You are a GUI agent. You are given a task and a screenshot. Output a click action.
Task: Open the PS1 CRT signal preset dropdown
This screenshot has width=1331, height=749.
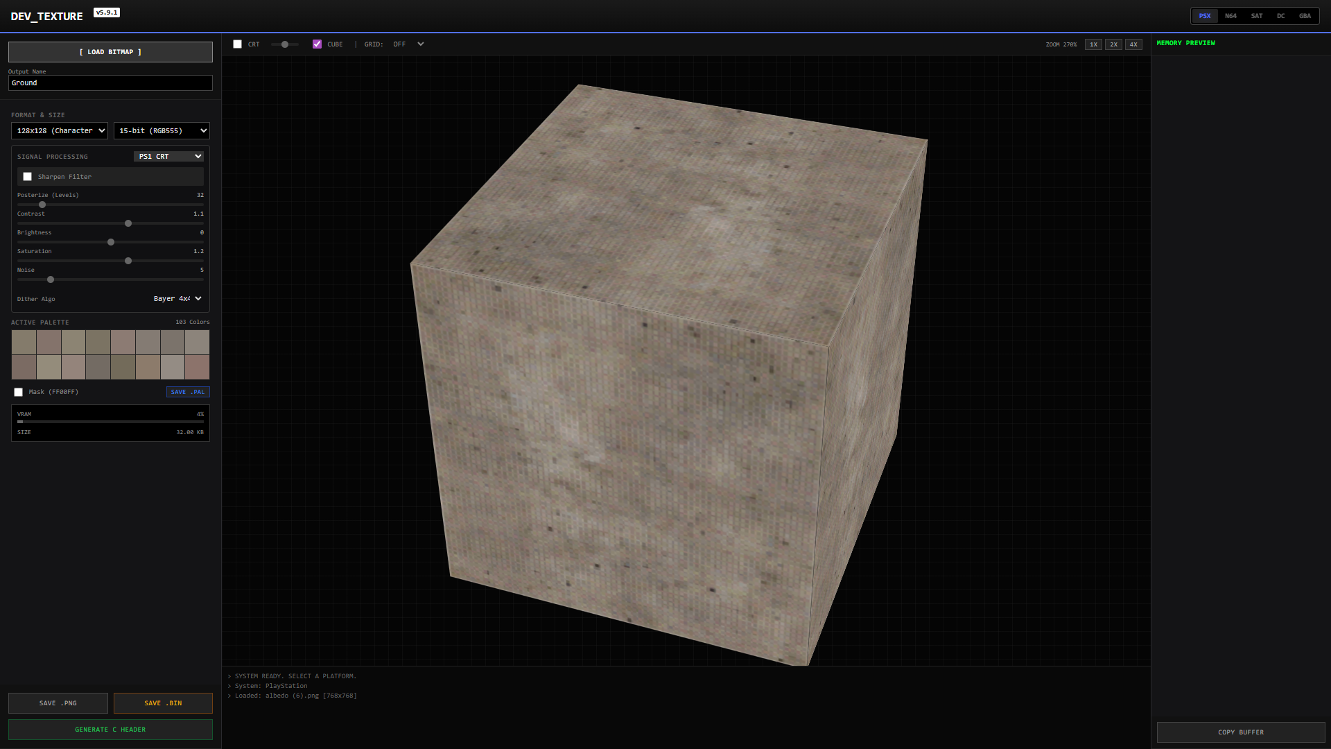click(x=168, y=157)
